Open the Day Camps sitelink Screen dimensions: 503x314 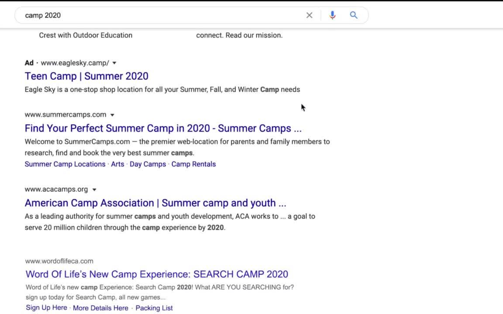point(148,164)
